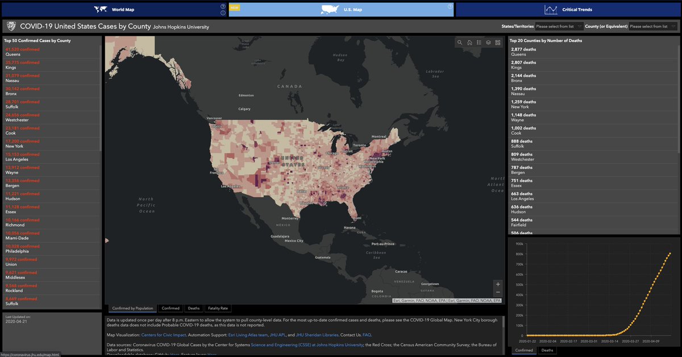Switch to the U.S. Map tab
This screenshot has width=682, height=357.
342,10
